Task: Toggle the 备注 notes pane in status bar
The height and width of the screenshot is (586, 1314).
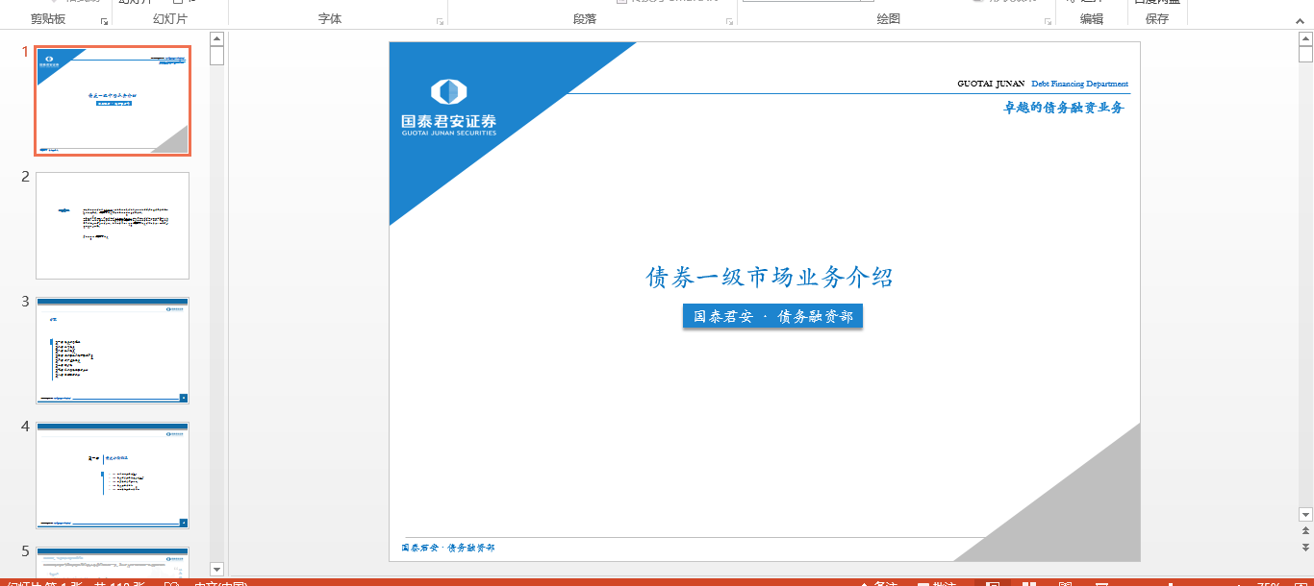Action: pos(879,584)
